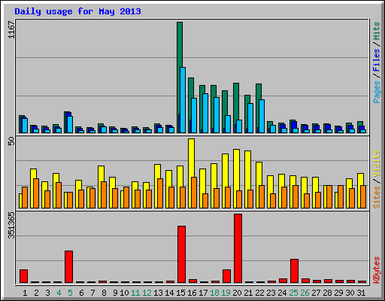Screen dimensions: 385x301
Task: Click the red KBytes bar for day 15
Action: (181, 254)
